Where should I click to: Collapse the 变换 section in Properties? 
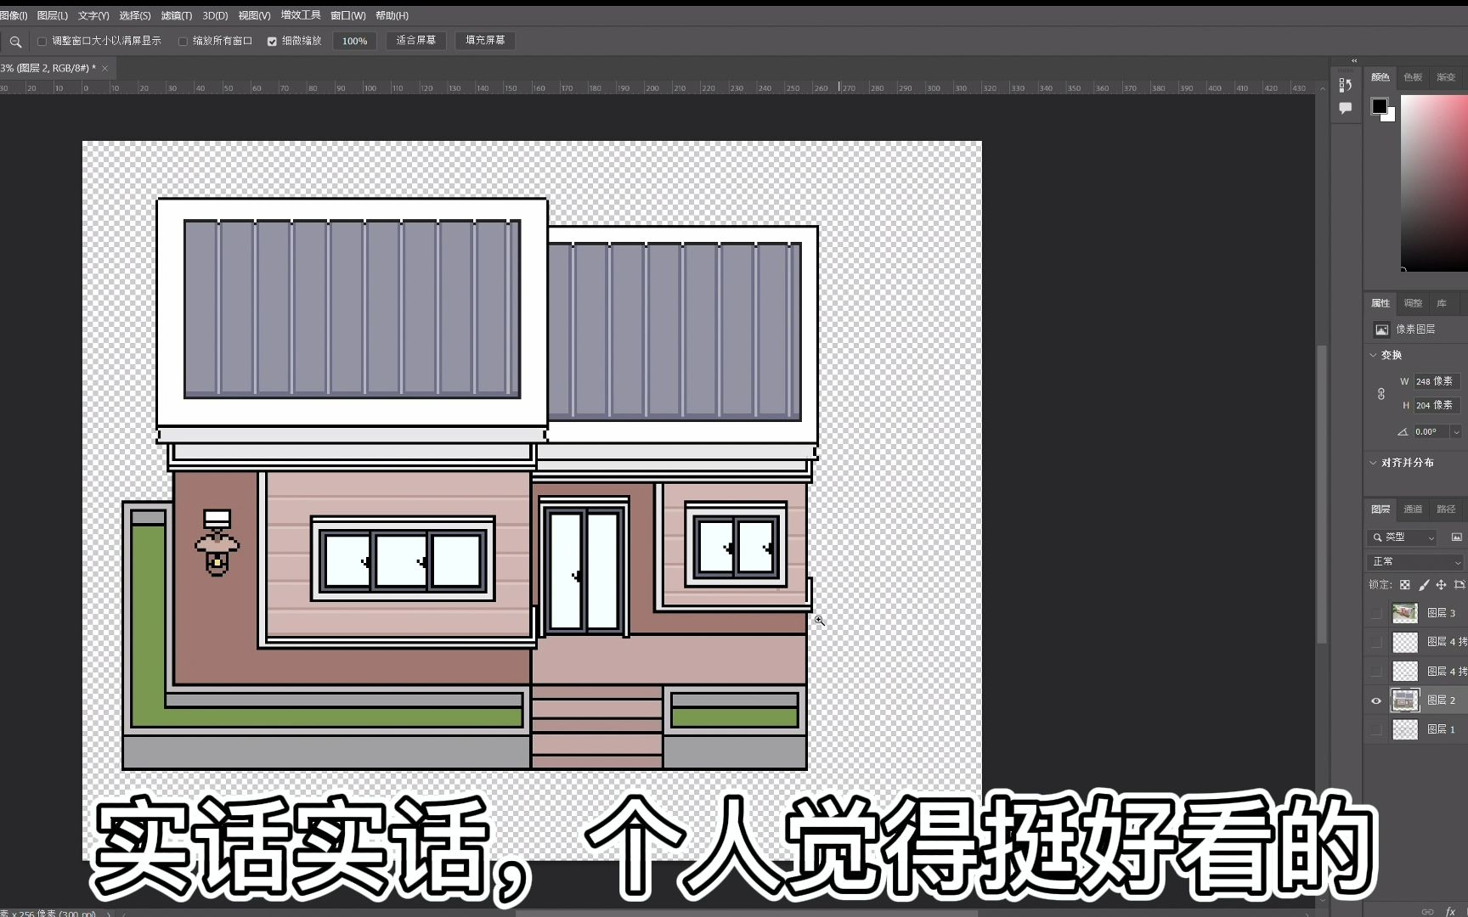[x=1374, y=355]
